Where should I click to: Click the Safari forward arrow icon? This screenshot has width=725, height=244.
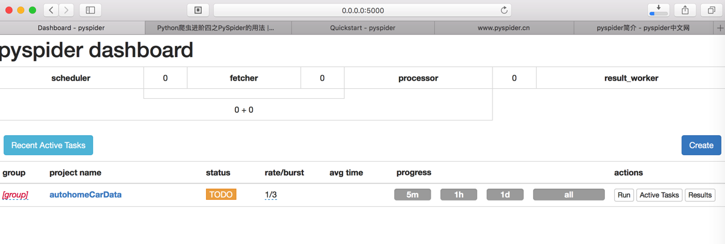(66, 10)
